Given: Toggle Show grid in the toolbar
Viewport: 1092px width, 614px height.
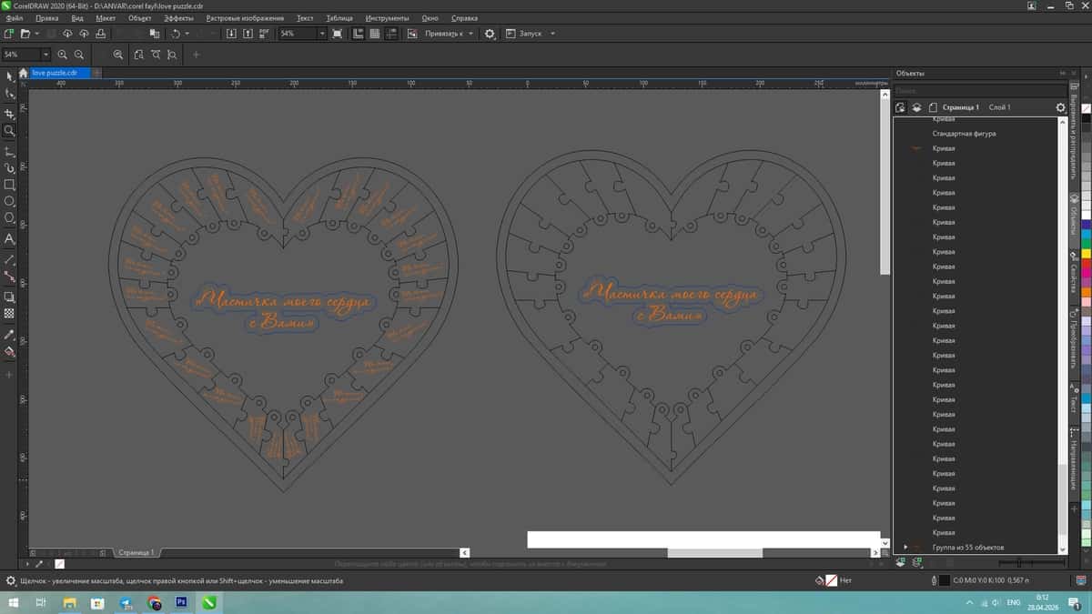Looking at the screenshot, I should [x=374, y=34].
